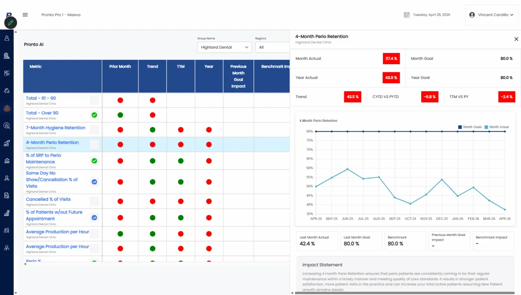The height and width of the screenshot is (295, 521).
Task: Toggle Month Goals legend series in chart
Action: [470, 127]
